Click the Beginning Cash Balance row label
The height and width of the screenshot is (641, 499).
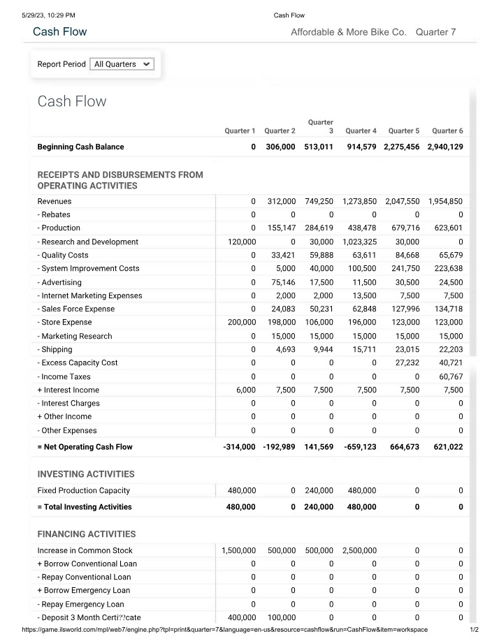(x=80, y=147)
